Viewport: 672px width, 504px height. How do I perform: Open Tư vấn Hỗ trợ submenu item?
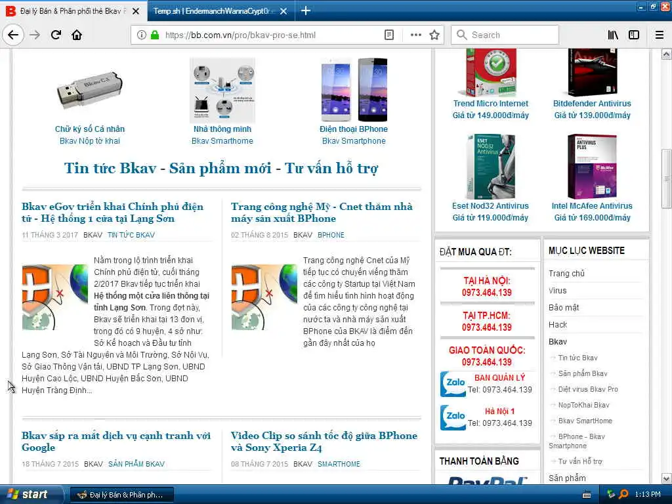(x=580, y=461)
